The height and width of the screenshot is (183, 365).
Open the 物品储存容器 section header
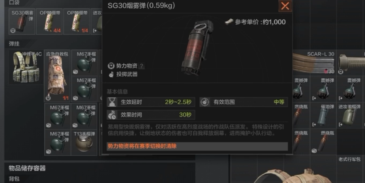pyautogui.click(x=27, y=168)
